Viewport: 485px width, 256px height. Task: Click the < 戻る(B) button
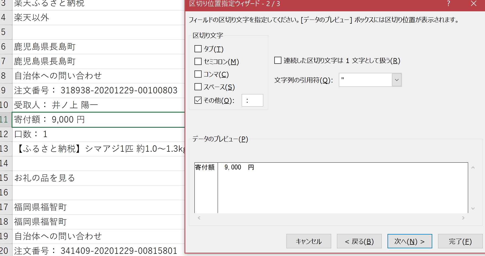[359, 241]
